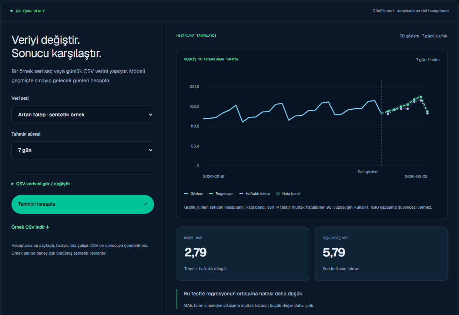Image resolution: width=459 pixels, height=315 pixels.
Task: Click 'GEÇMİŞ VE HESAPLANAN TAHMİN' chart title
Action: (211, 59)
